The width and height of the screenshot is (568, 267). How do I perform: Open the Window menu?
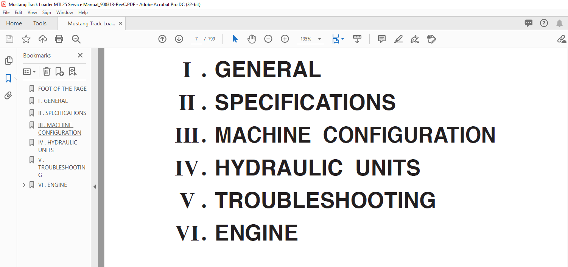[x=65, y=12]
